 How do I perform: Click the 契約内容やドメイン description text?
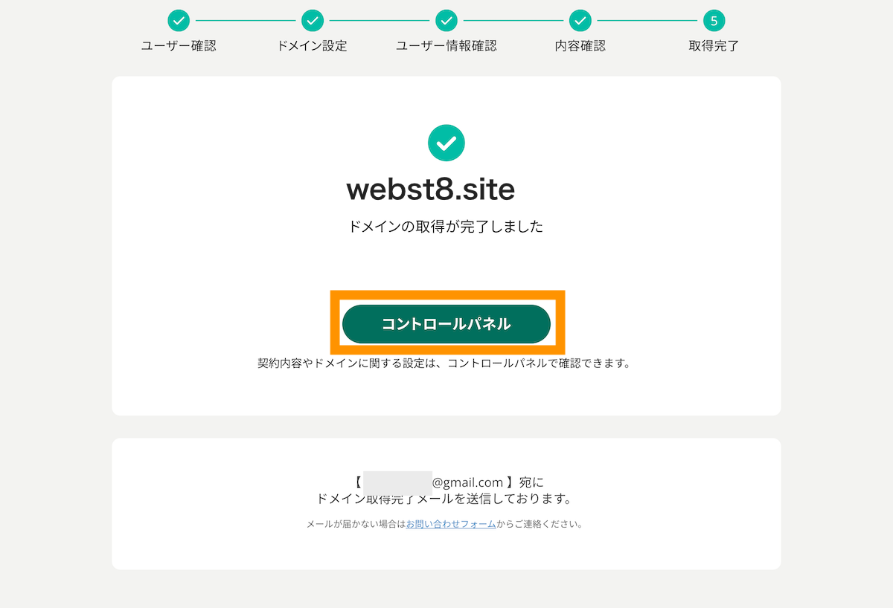pos(444,364)
